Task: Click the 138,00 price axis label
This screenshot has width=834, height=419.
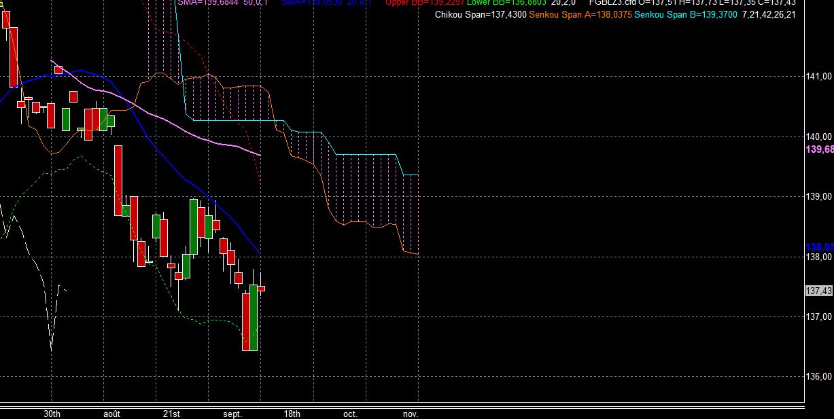Action: pos(819,257)
